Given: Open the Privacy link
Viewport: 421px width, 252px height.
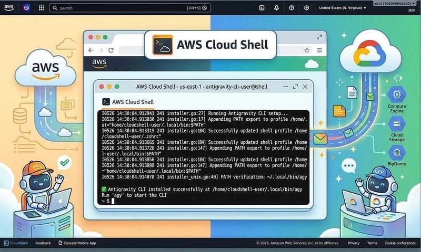Looking at the screenshot, I should 354,243.
